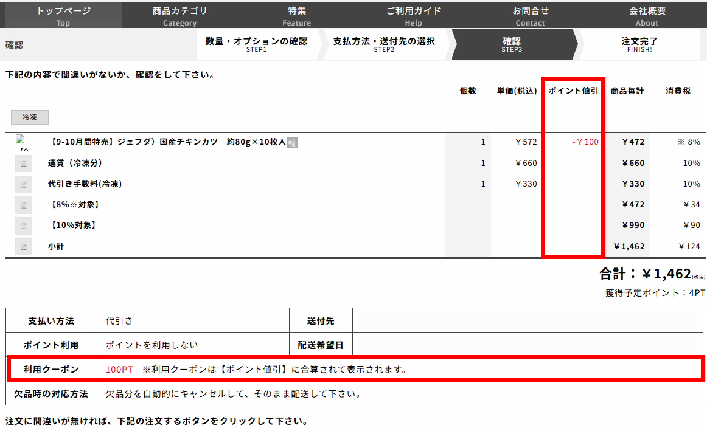Screen dimensions: 707x431
Task: Go back to STEP1 数量・オプションの確認
Action: click(257, 44)
